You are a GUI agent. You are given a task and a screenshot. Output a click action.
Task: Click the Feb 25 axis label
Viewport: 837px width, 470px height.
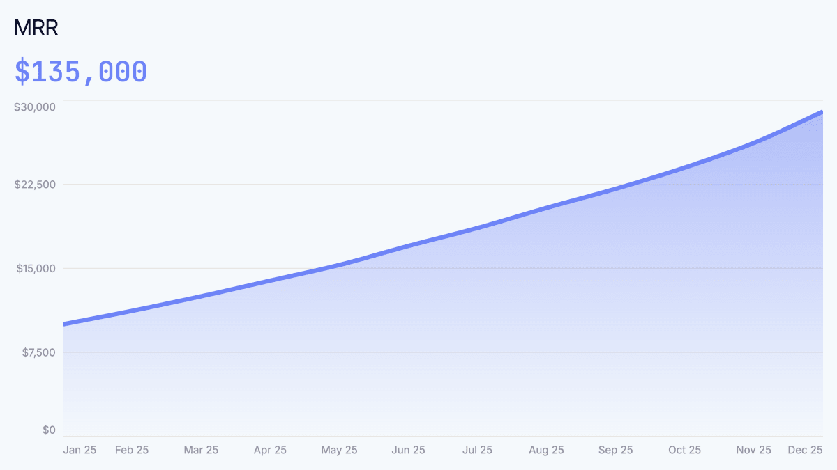coord(132,450)
